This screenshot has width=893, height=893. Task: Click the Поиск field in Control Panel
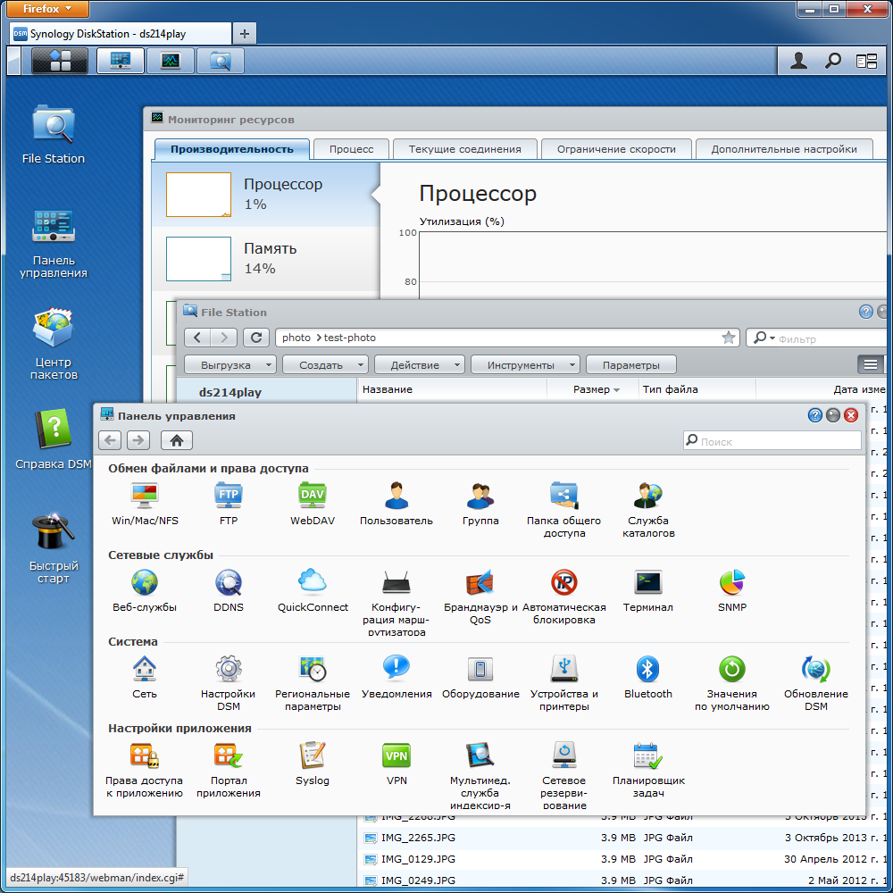[x=772, y=441]
